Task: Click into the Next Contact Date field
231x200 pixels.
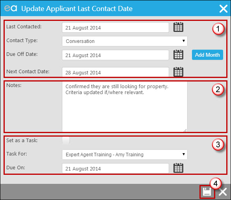Action: tap(115, 72)
